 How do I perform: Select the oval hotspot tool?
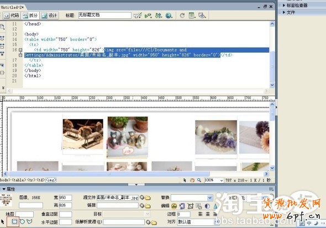coord(22,221)
